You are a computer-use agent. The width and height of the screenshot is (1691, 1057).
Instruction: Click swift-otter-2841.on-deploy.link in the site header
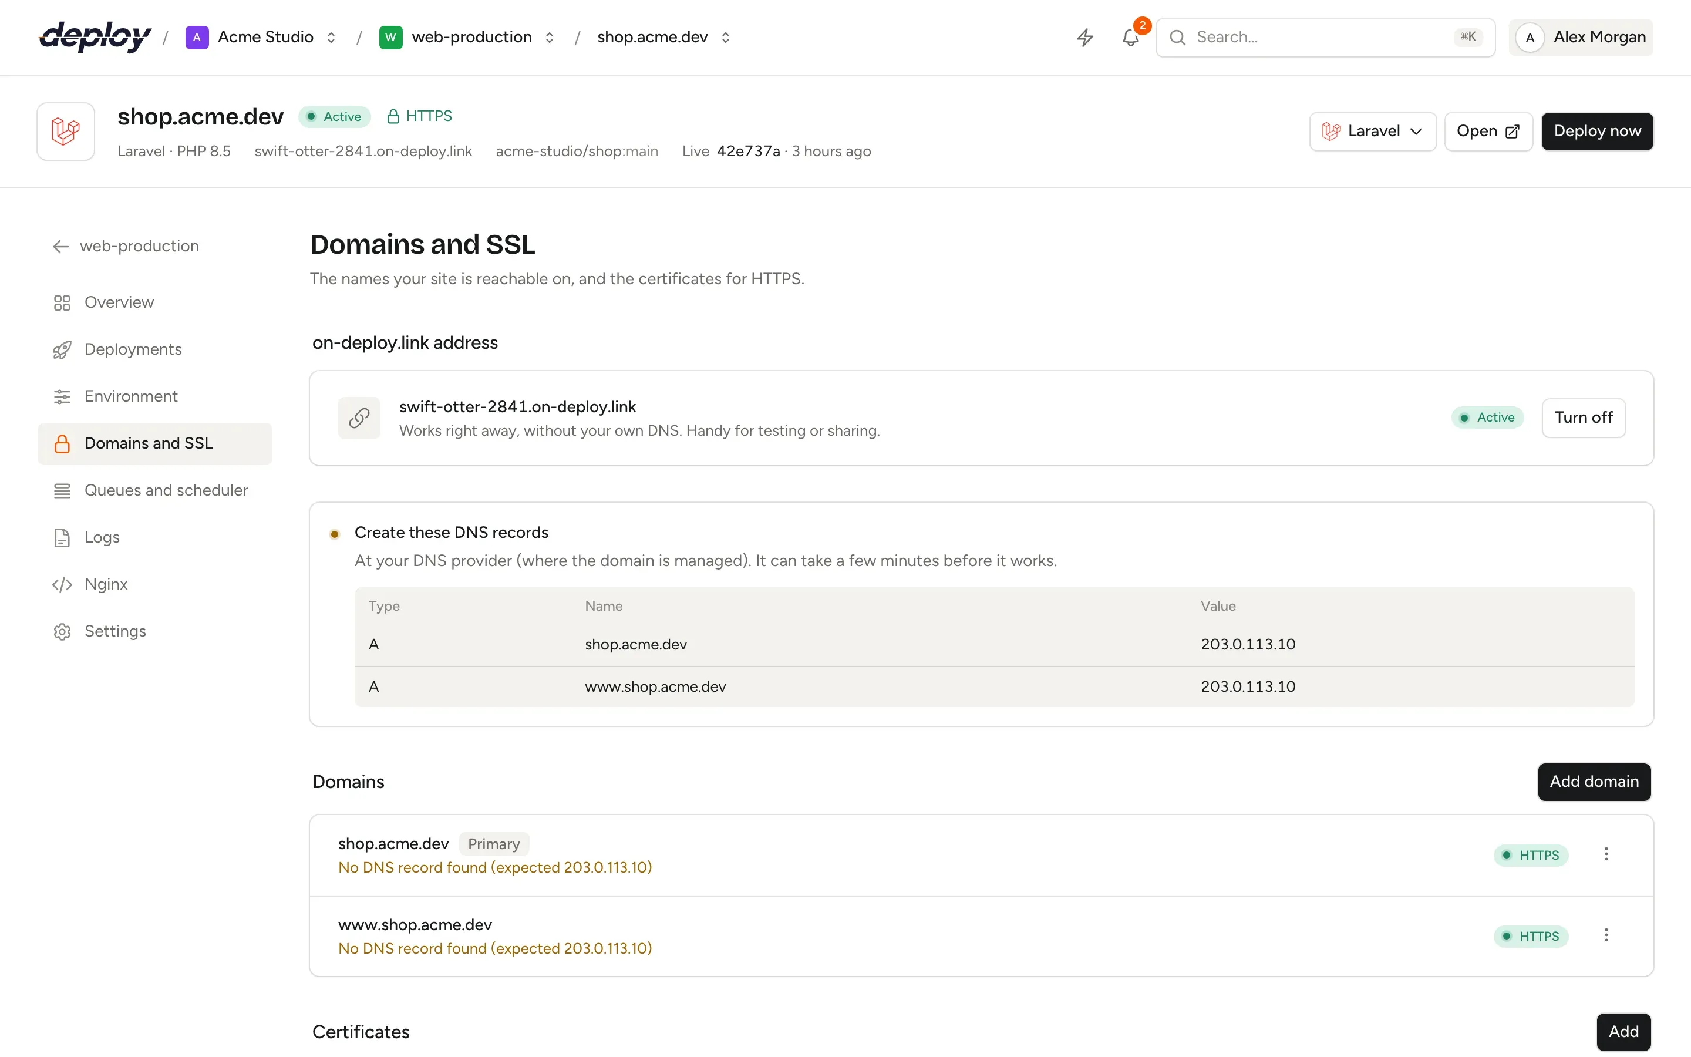tap(363, 151)
